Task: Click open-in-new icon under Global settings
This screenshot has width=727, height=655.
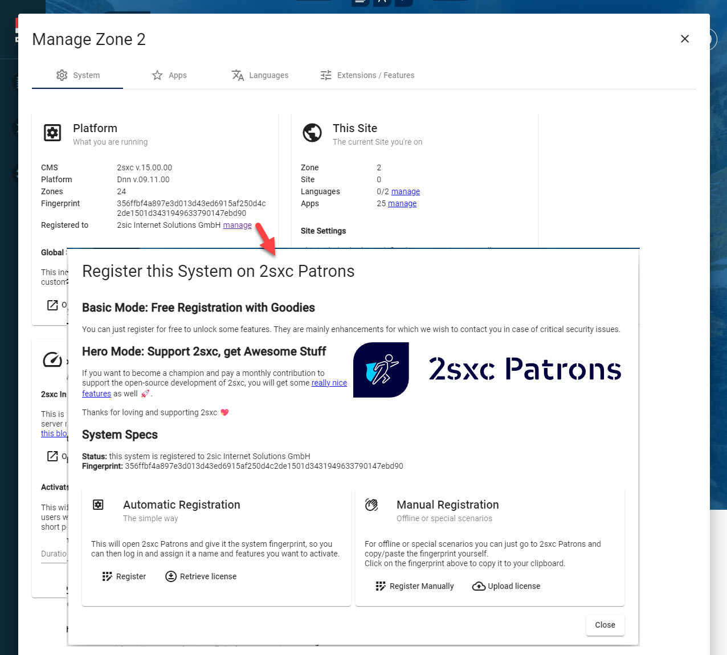Action: (52, 305)
